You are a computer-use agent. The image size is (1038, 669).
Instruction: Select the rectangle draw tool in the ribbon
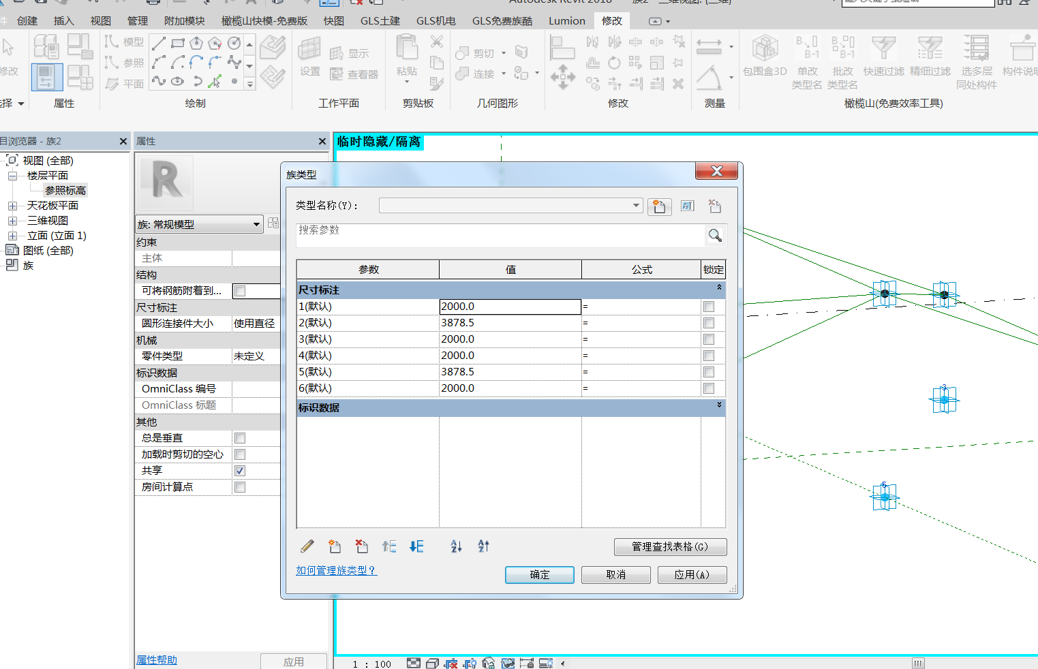coord(178,44)
